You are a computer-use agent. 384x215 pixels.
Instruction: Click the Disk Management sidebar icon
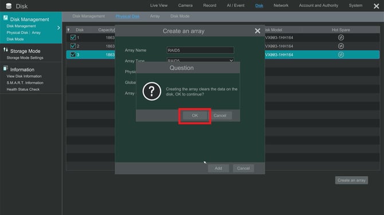5,18
